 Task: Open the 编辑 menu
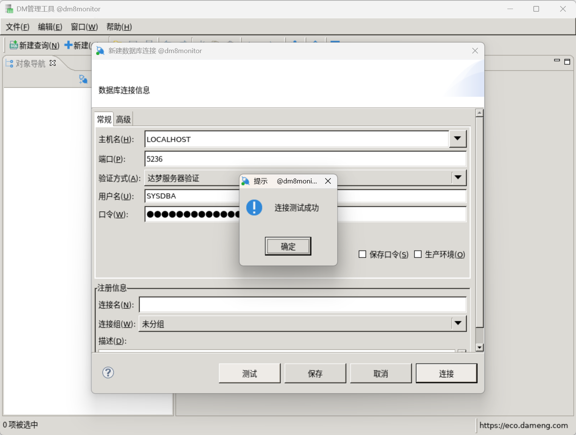click(50, 27)
